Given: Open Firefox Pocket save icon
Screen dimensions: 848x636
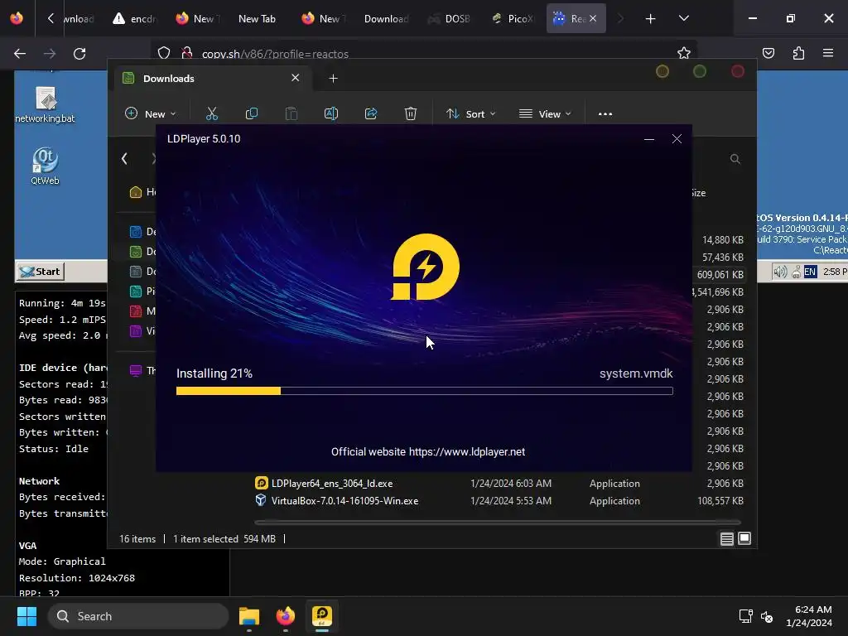Looking at the screenshot, I should (x=768, y=53).
